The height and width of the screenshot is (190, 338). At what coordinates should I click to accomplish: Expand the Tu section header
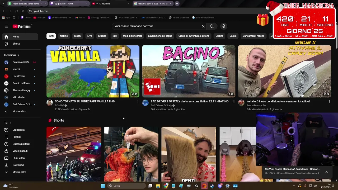click(x=8, y=123)
